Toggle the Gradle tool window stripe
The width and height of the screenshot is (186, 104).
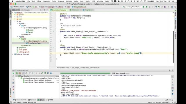pos(175,13)
